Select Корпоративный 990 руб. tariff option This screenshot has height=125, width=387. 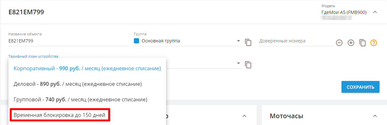87,69
